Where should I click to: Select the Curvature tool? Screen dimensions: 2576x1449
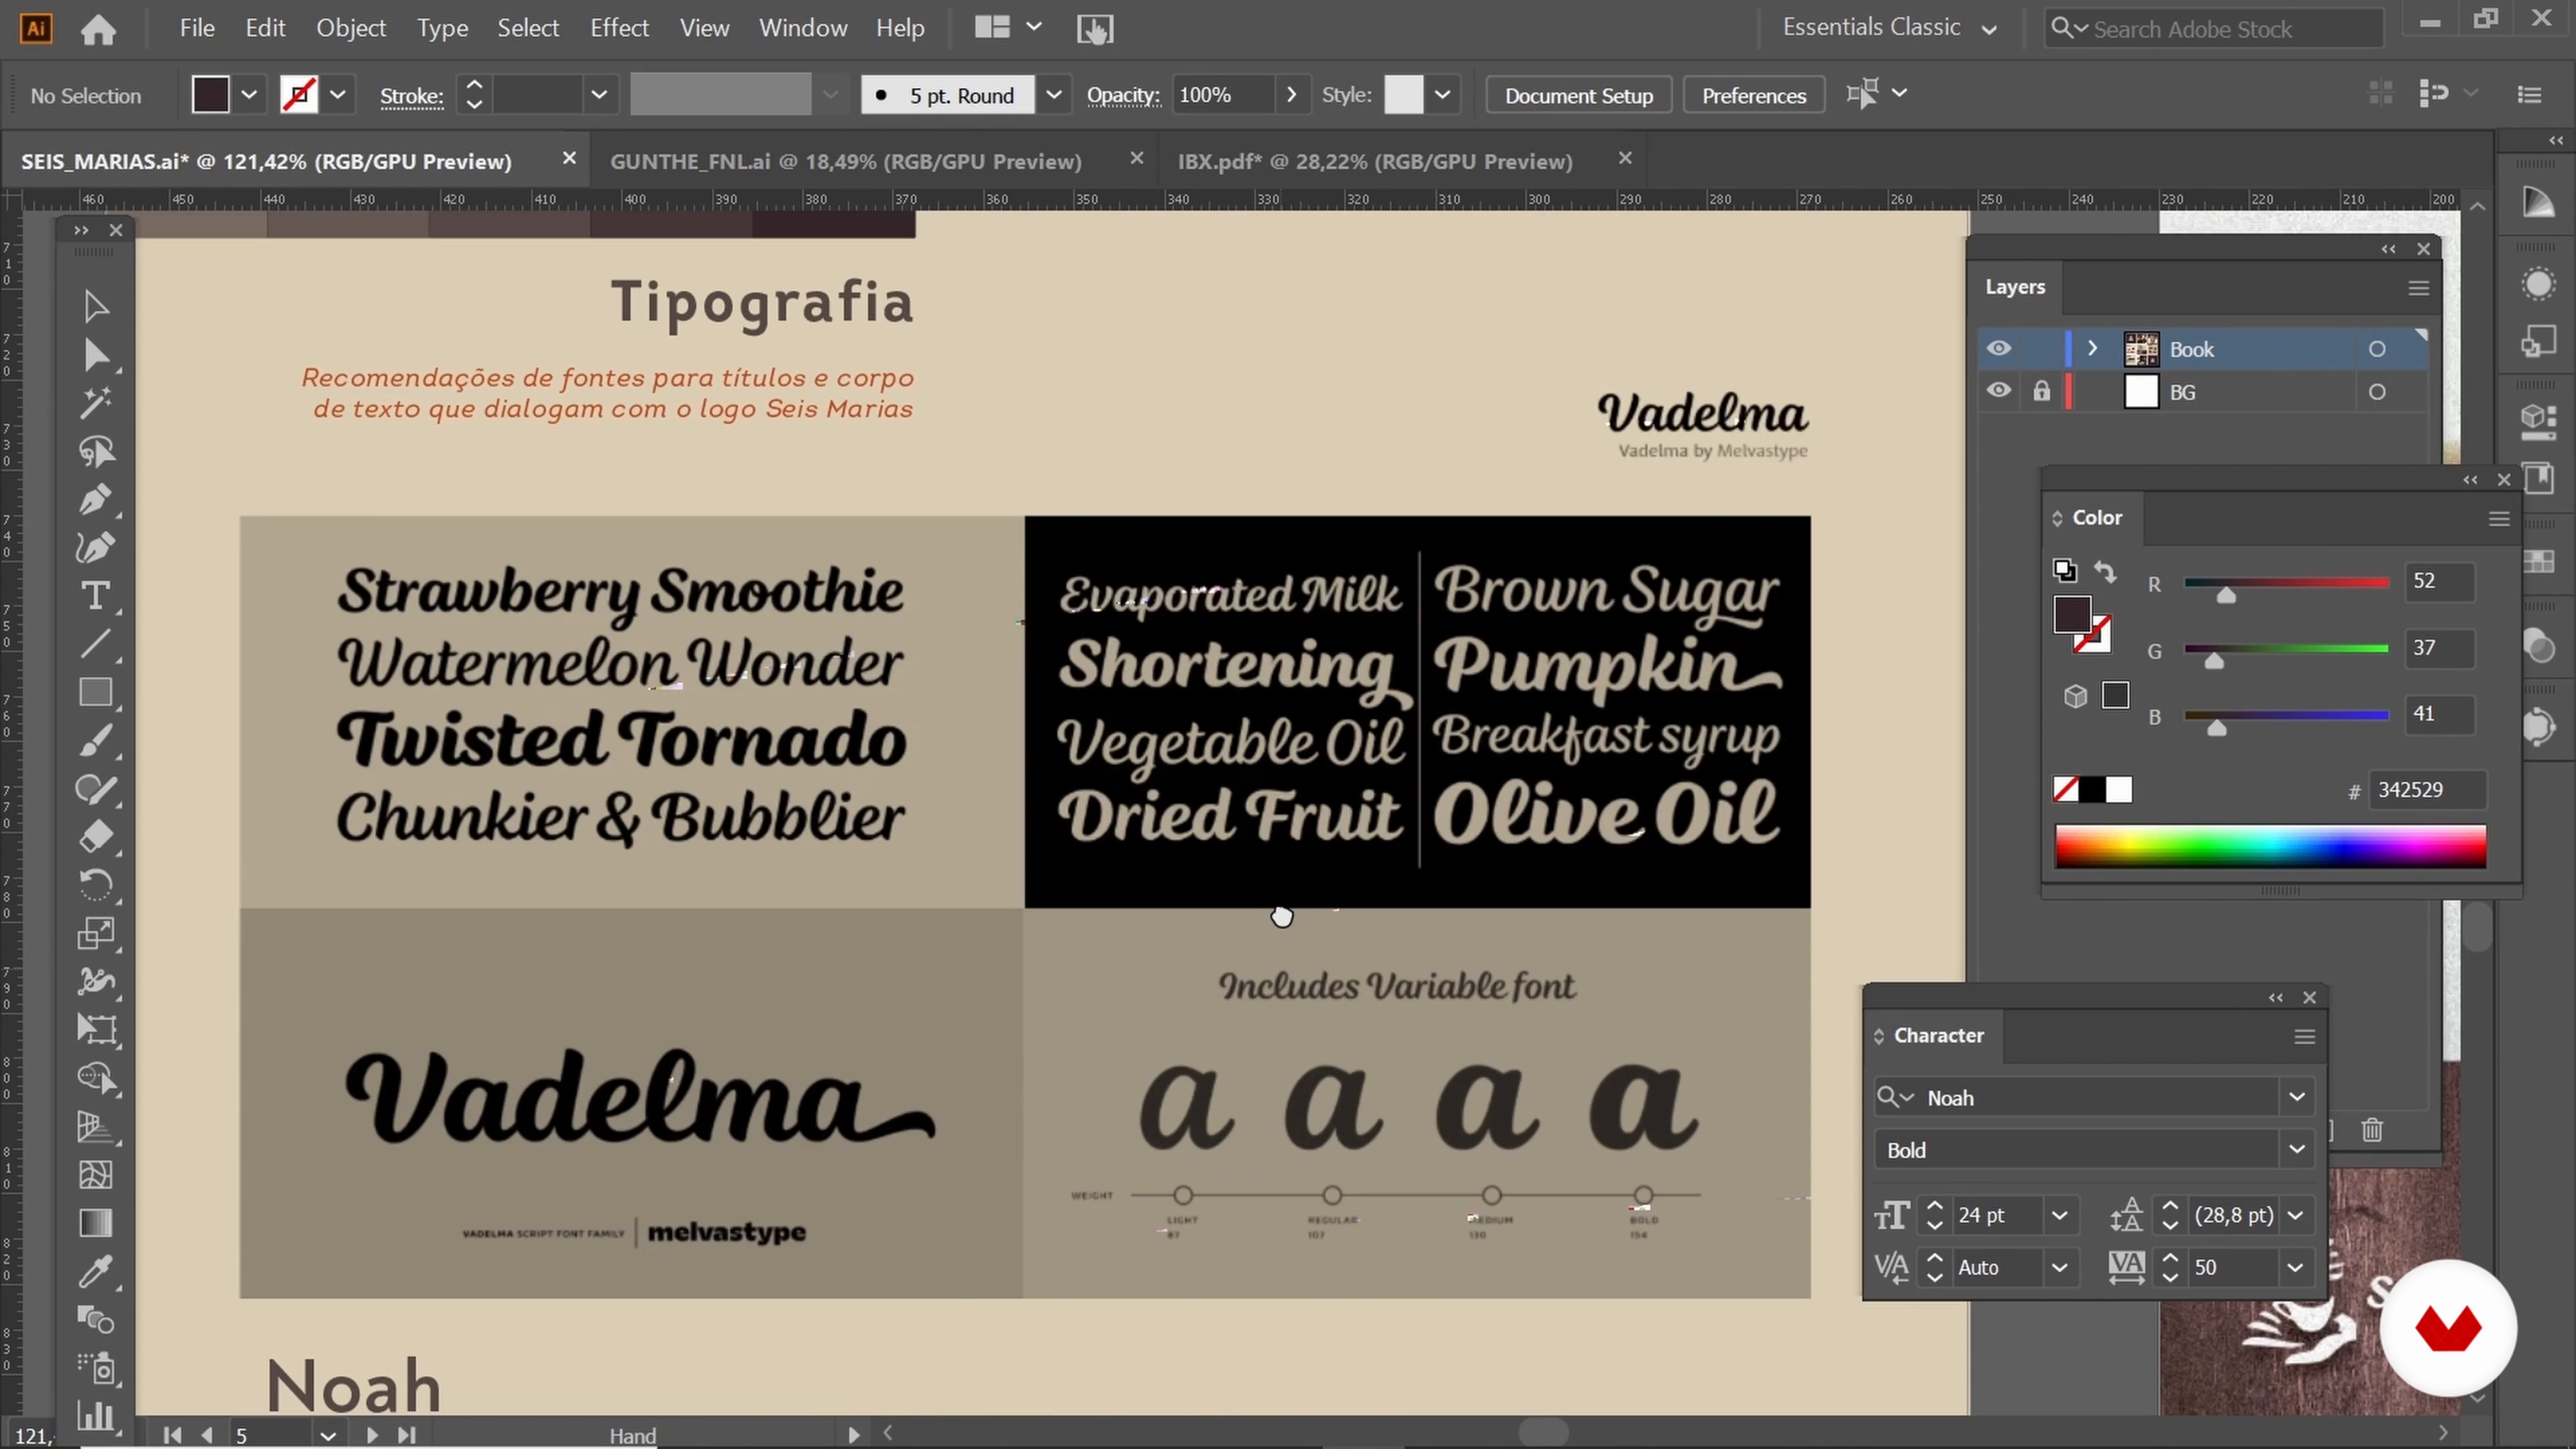(x=96, y=547)
